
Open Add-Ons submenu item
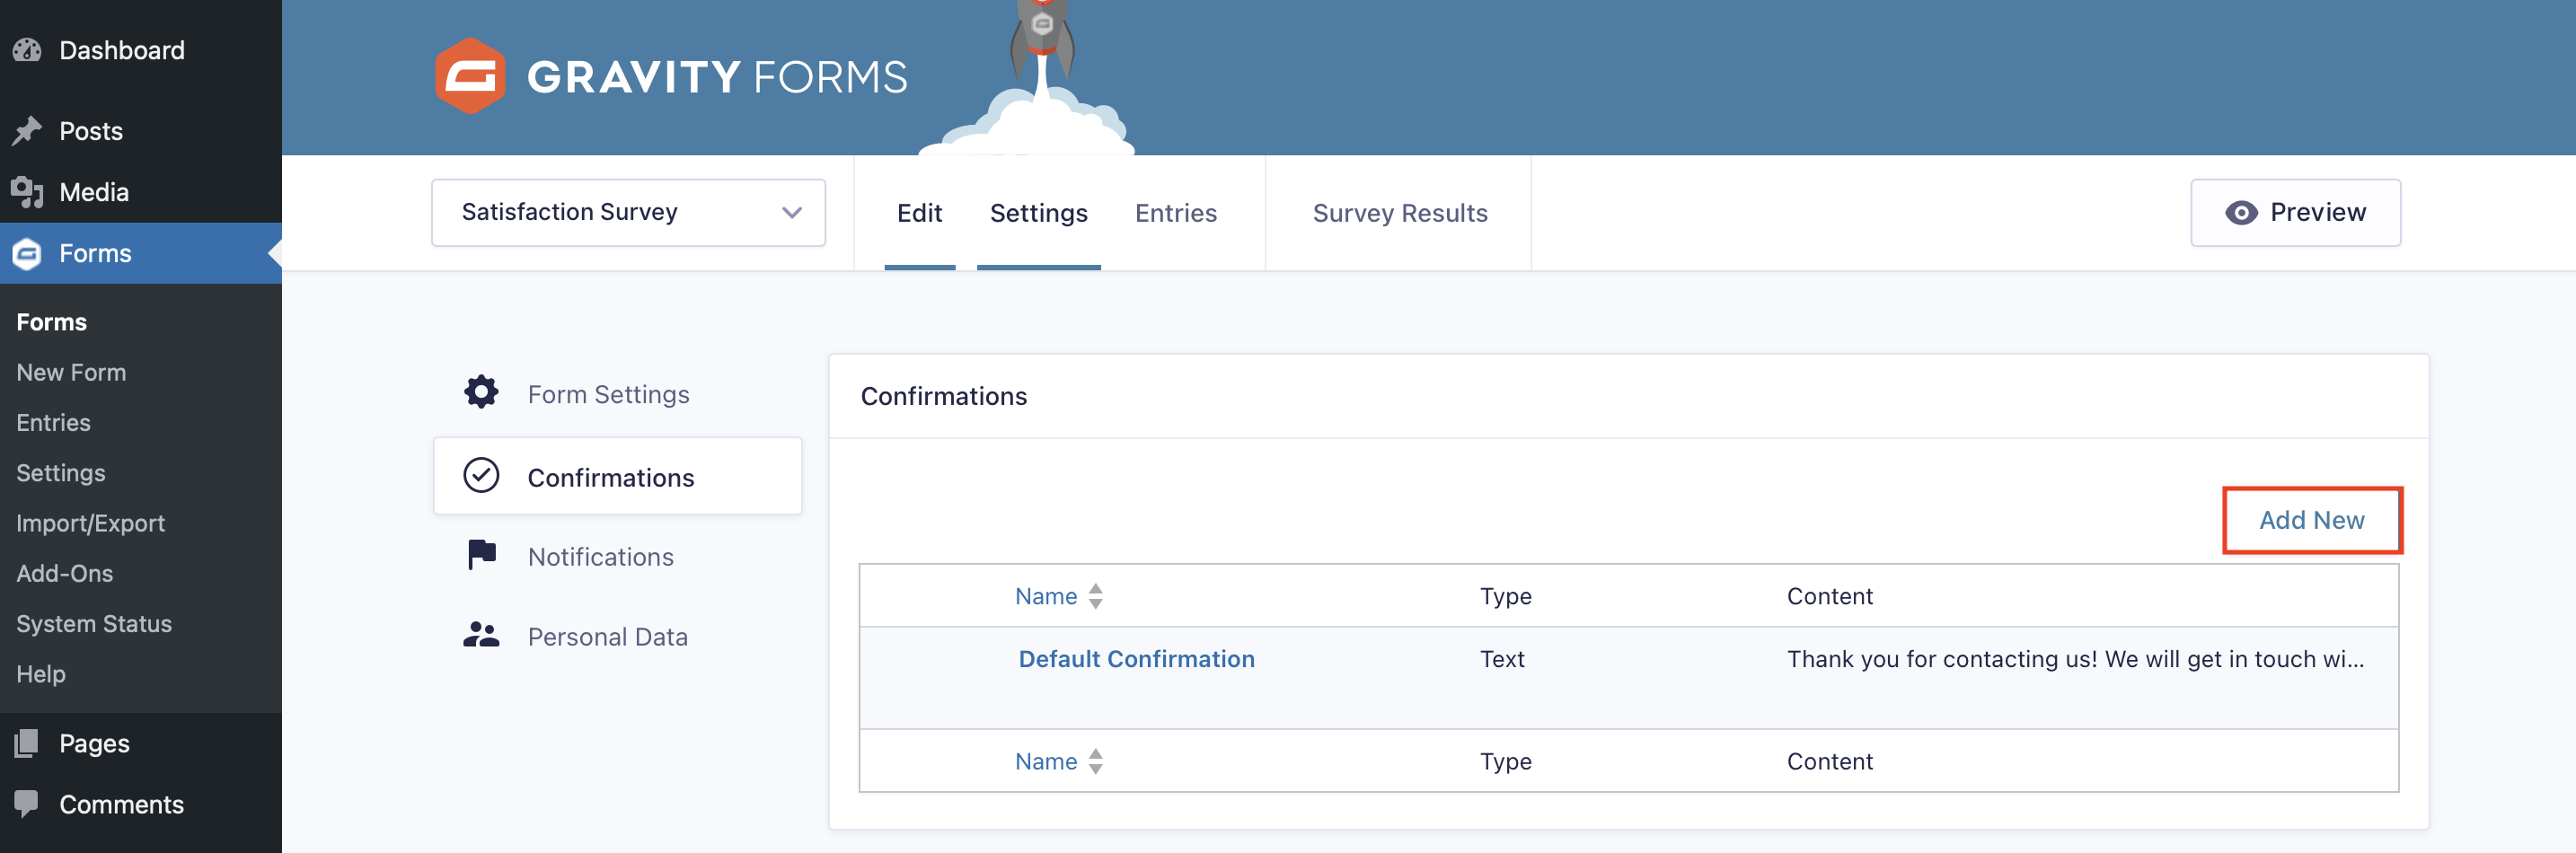64,573
